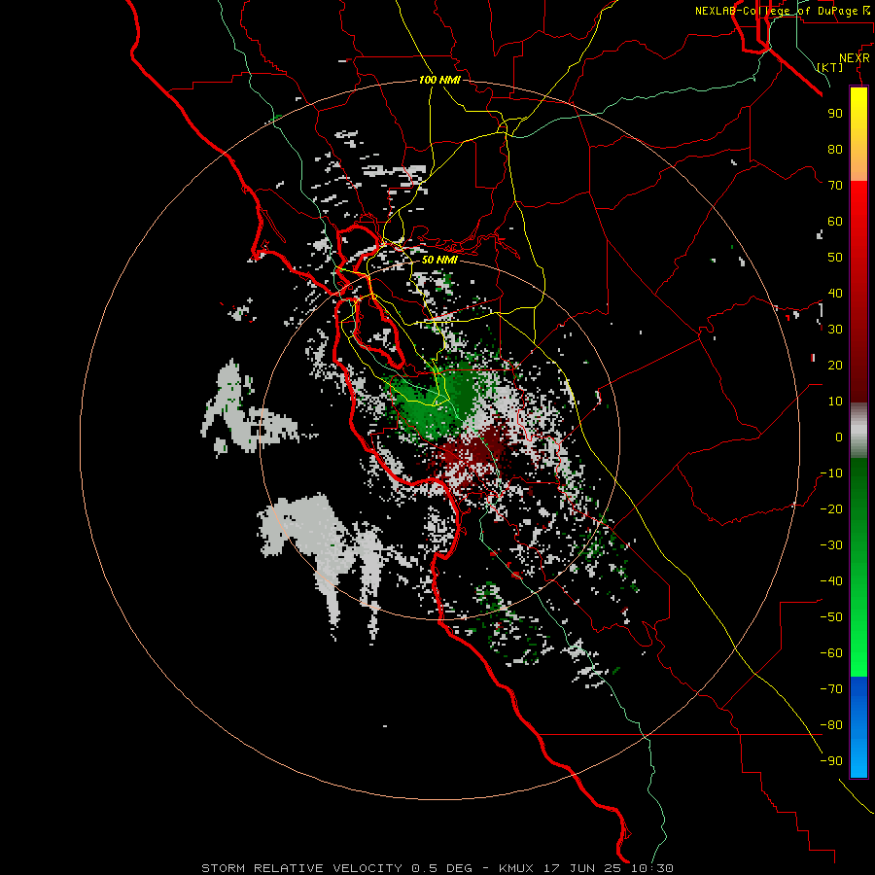
Task: Click the -30 value on the velocity scale
Action: [x=831, y=545]
